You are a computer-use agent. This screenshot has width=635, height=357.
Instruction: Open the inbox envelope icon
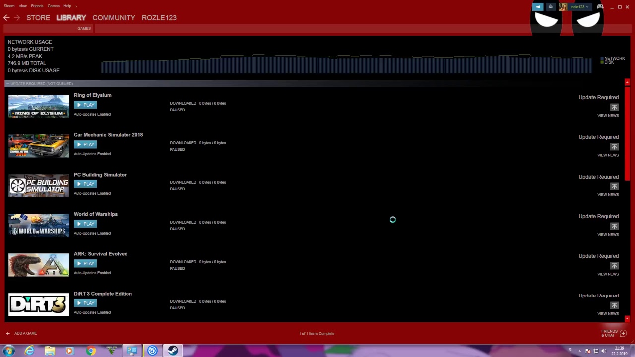[x=550, y=7]
